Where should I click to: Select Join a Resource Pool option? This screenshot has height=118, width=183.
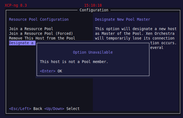(31, 29)
